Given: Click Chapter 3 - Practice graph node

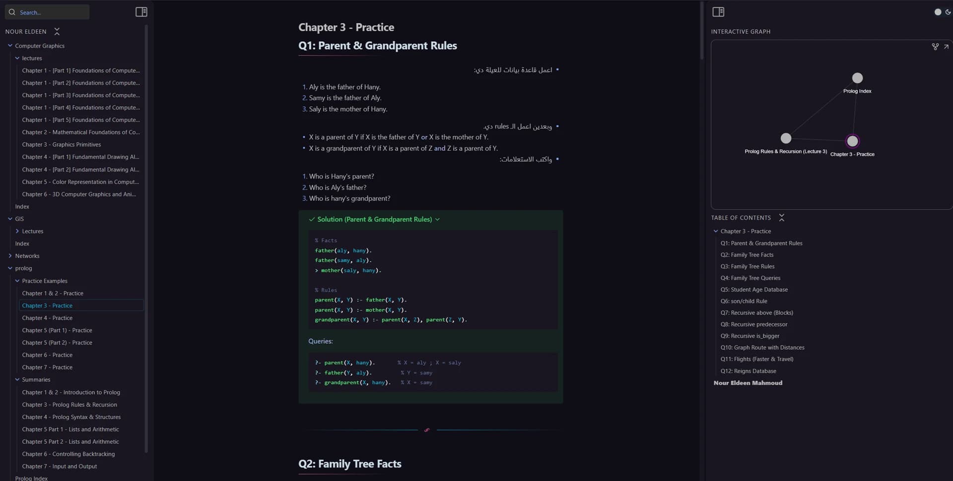Looking at the screenshot, I should click(852, 141).
